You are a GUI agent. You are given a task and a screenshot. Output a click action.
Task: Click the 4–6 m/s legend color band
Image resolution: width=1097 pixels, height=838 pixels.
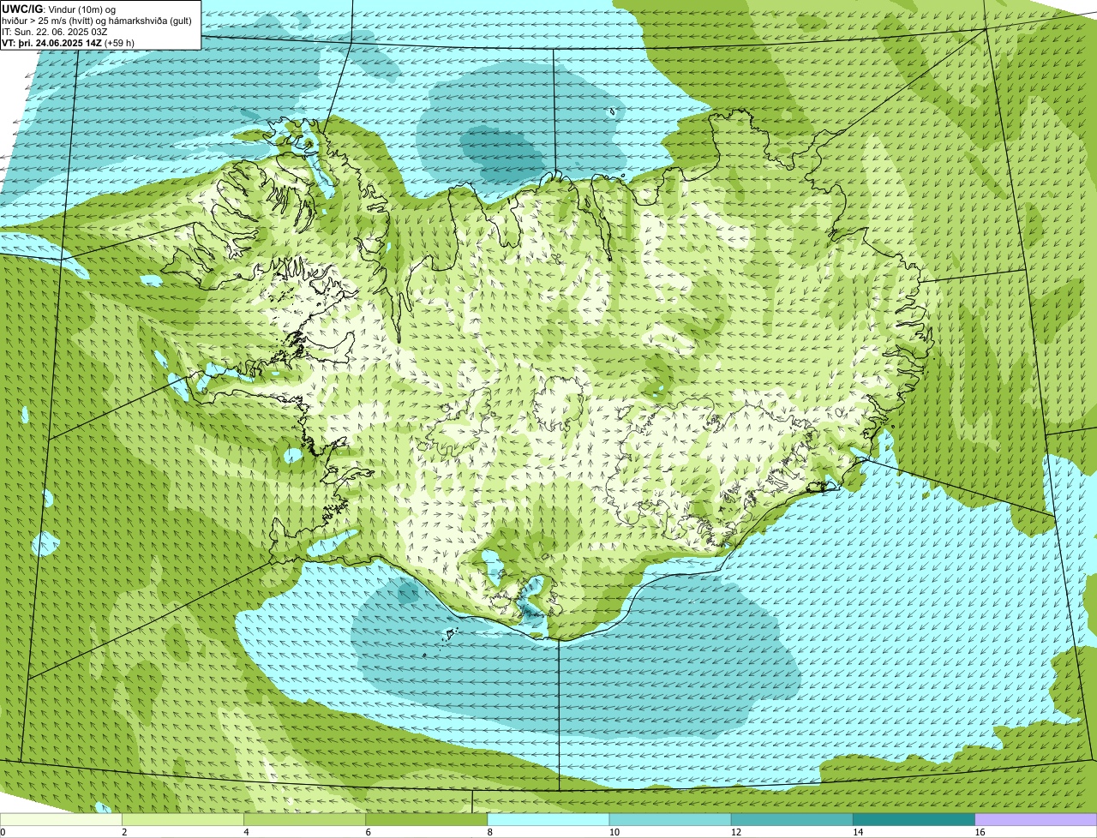tap(304, 819)
